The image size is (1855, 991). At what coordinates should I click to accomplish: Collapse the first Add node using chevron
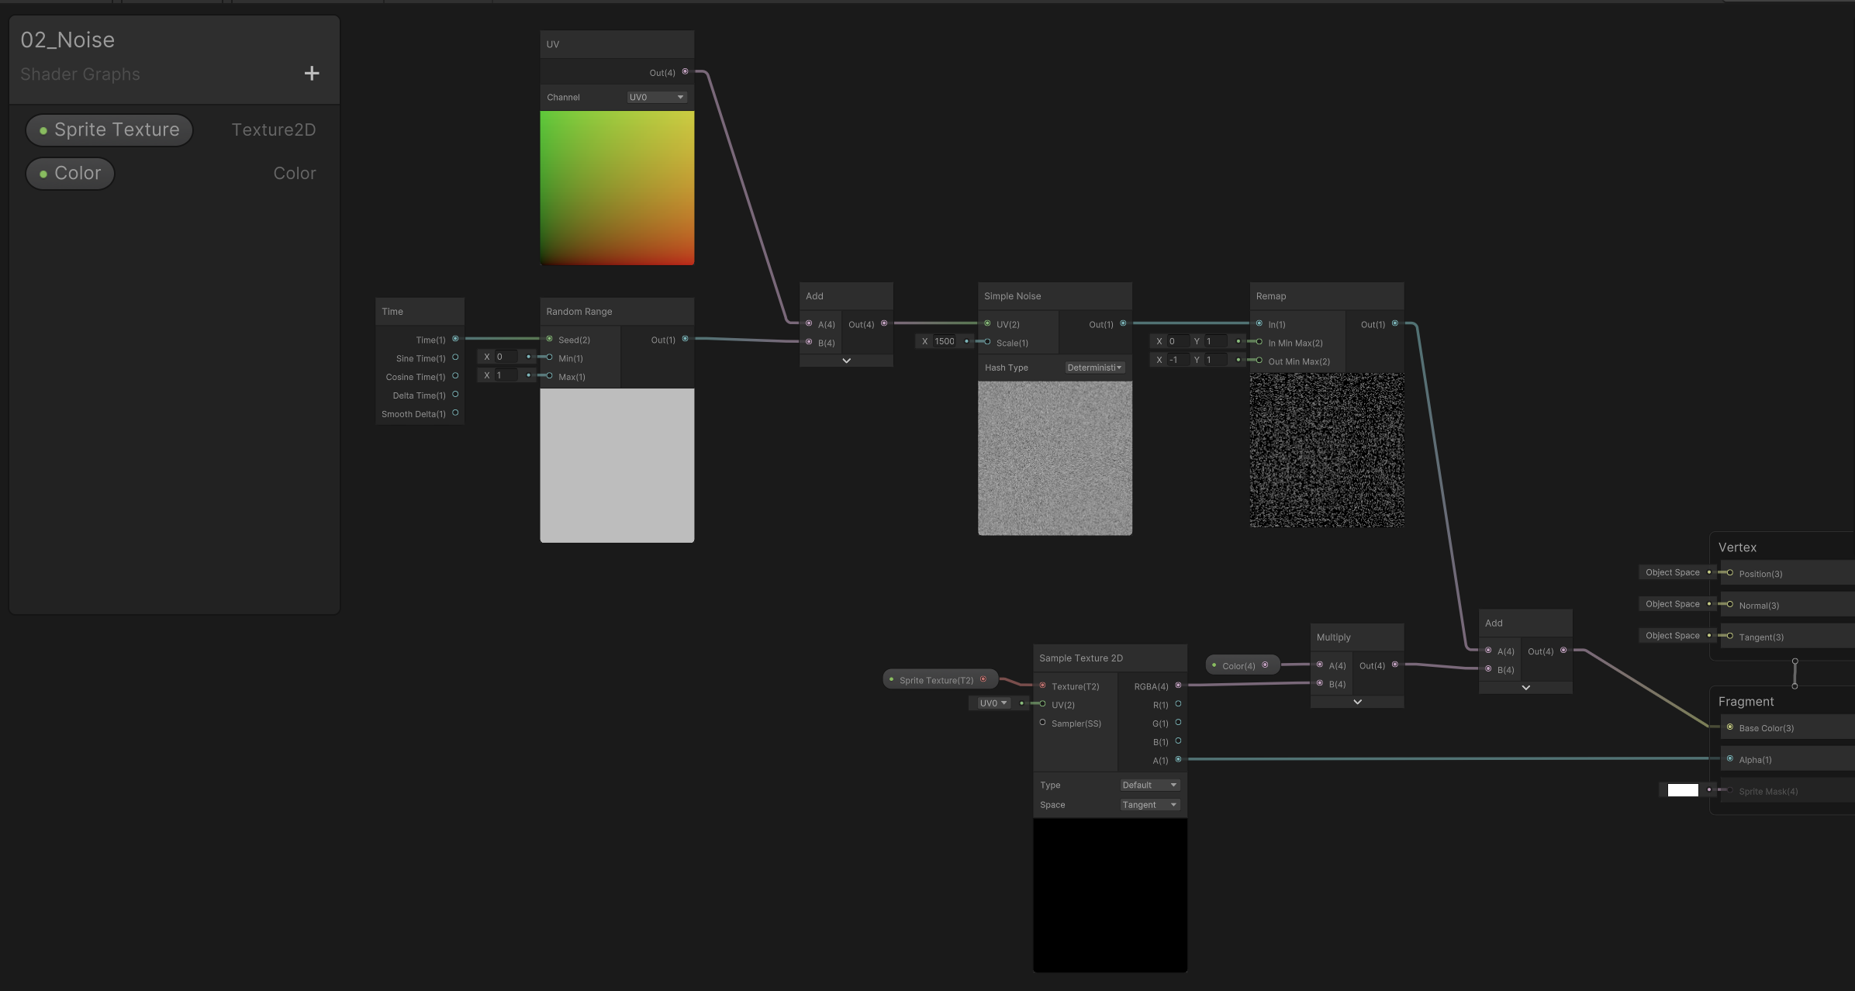(x=846, y=361)
